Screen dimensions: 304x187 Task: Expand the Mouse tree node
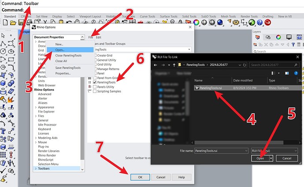[36, 142]
